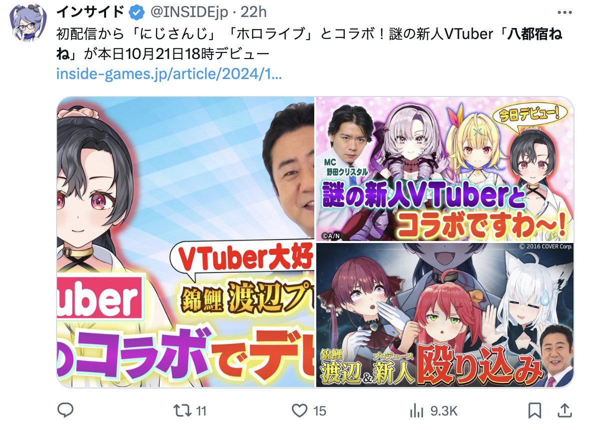Open the inside-games.jp article link
Viewport: 589px width, 430px height.
pos(169,74)
